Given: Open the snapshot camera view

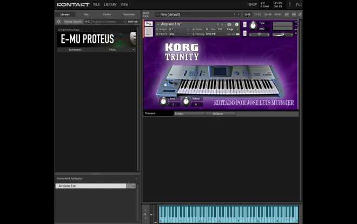Looking at the screenshot, I should click(x=229, y=24).
